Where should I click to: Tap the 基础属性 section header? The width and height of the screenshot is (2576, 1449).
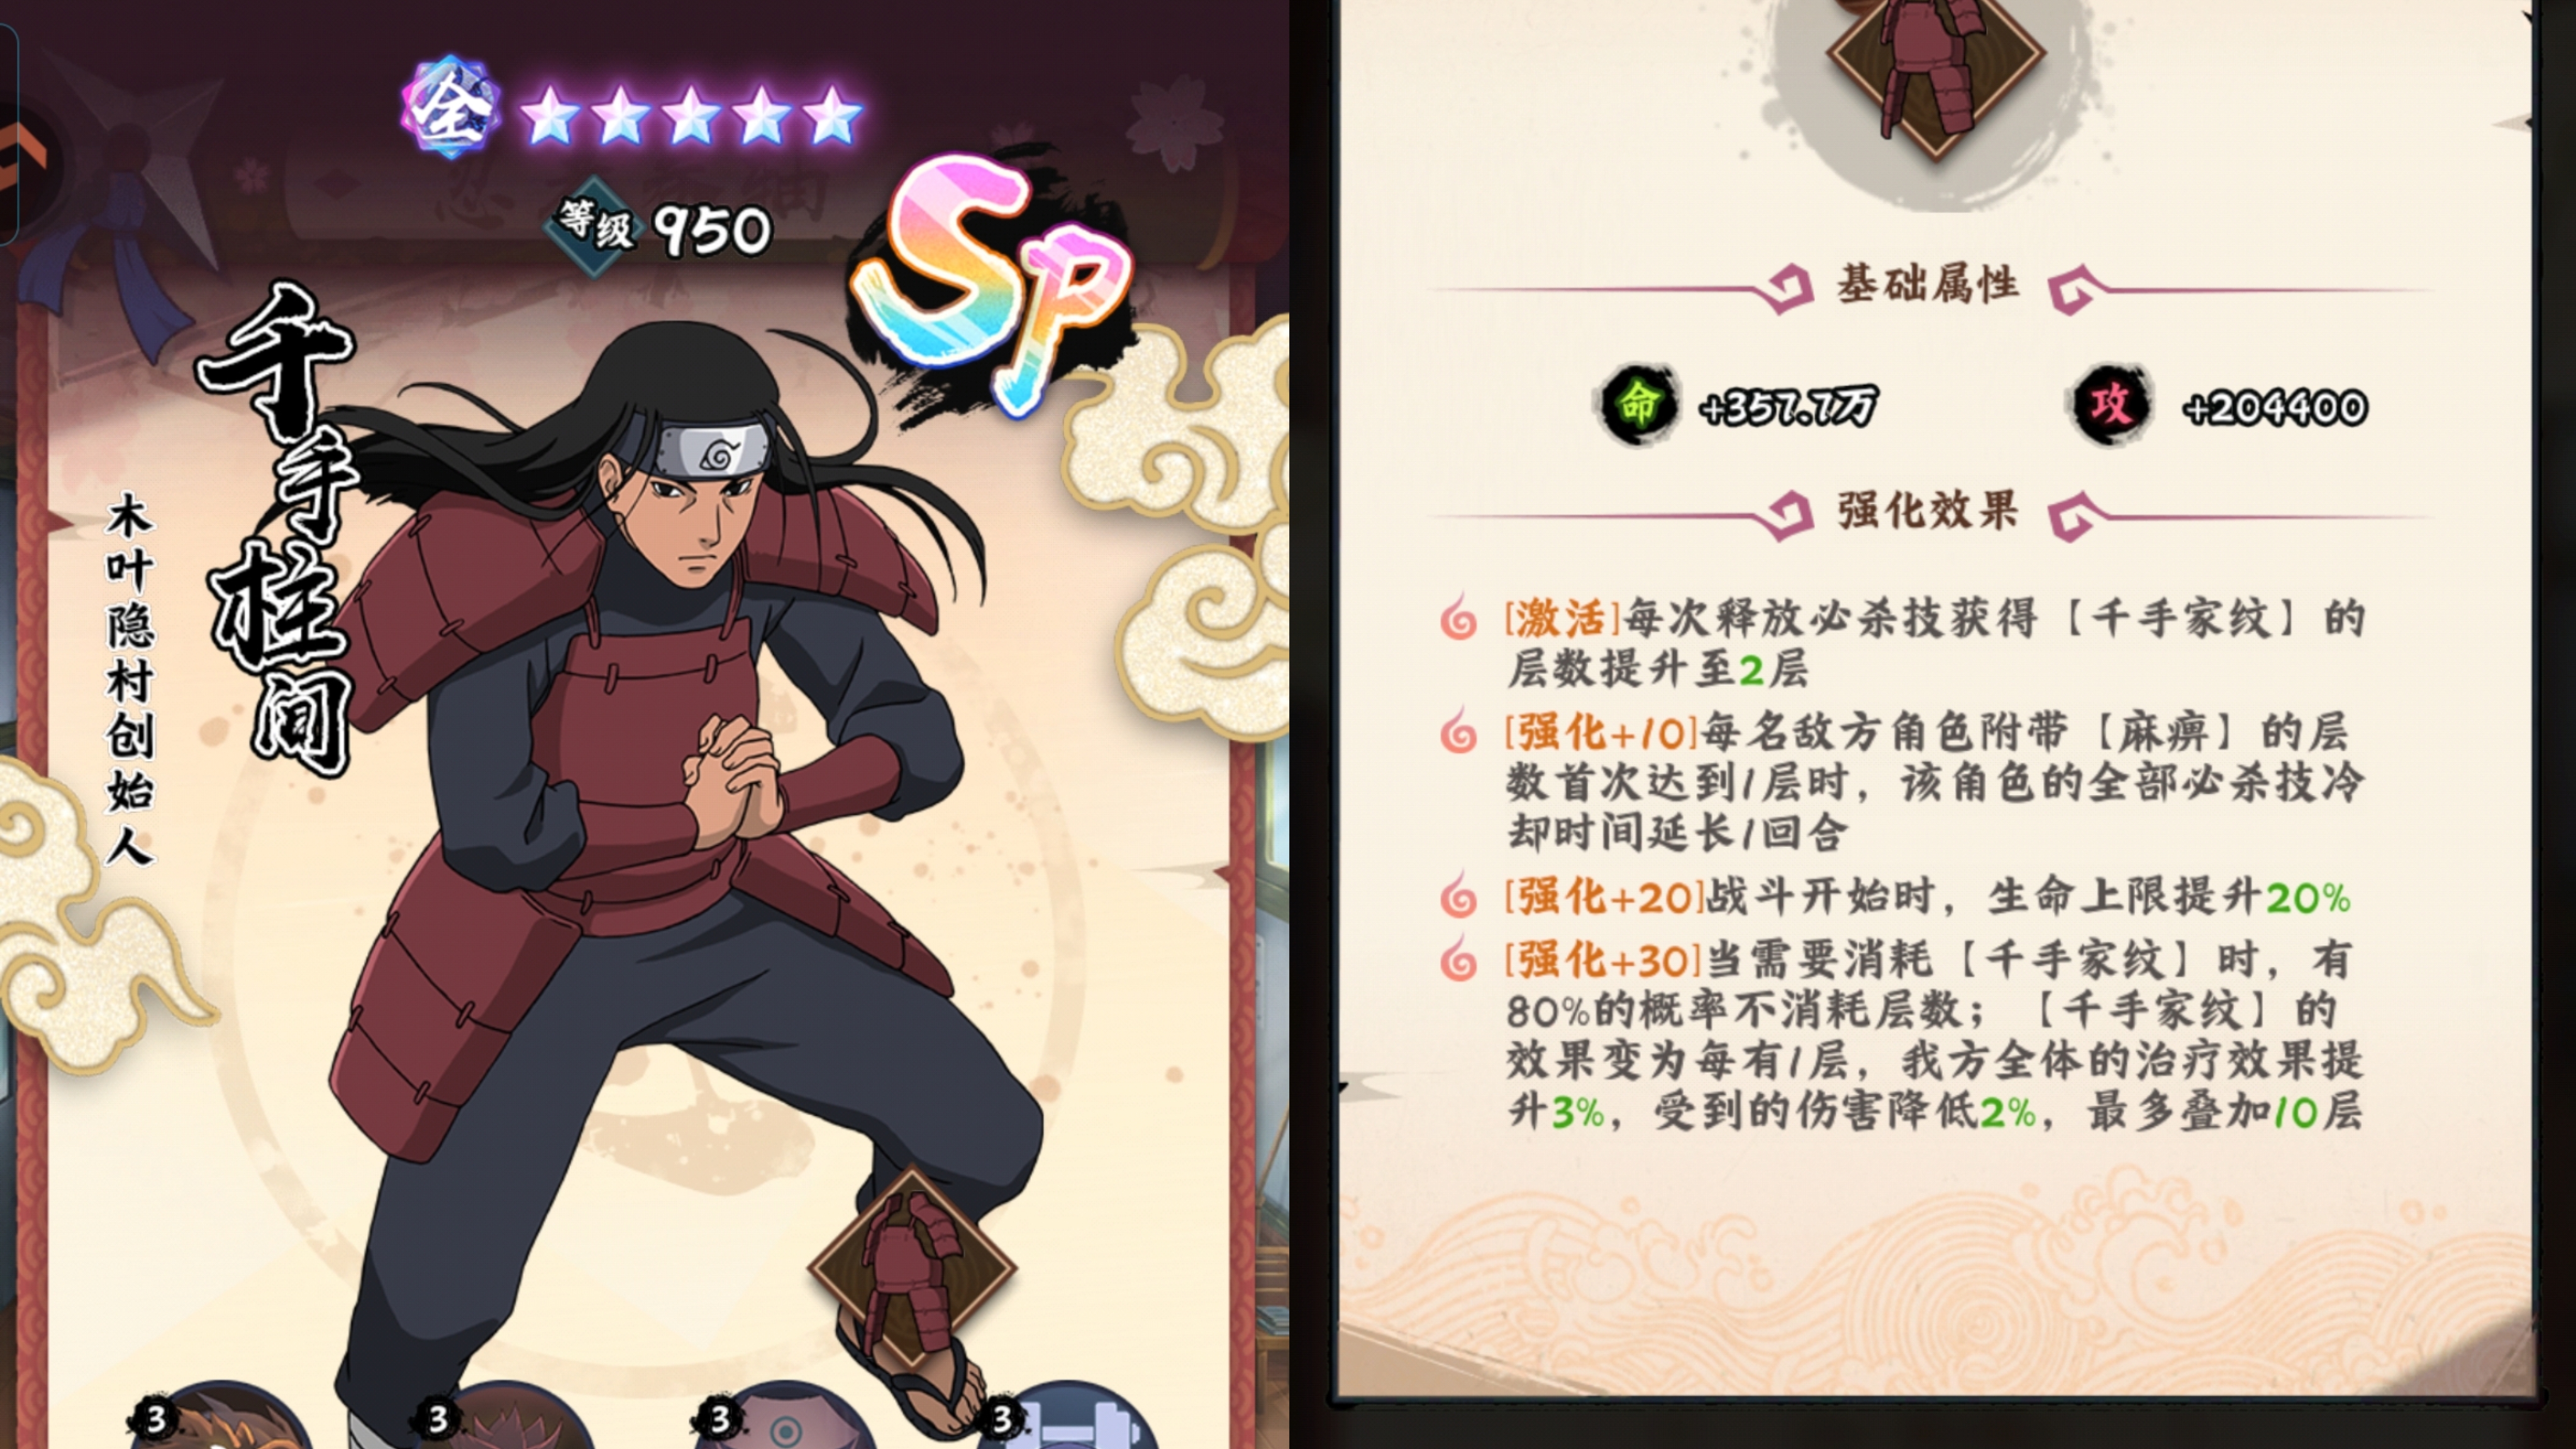(1927, 284)
